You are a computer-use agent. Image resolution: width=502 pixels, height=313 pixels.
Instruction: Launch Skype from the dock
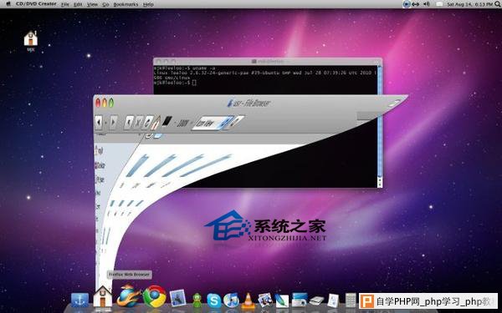click(x=214, y=300)
